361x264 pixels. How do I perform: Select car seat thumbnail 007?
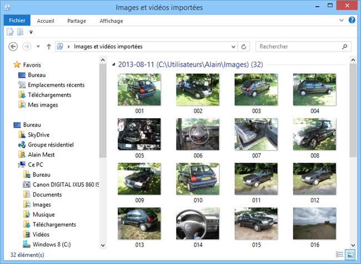tap(256, 134)
